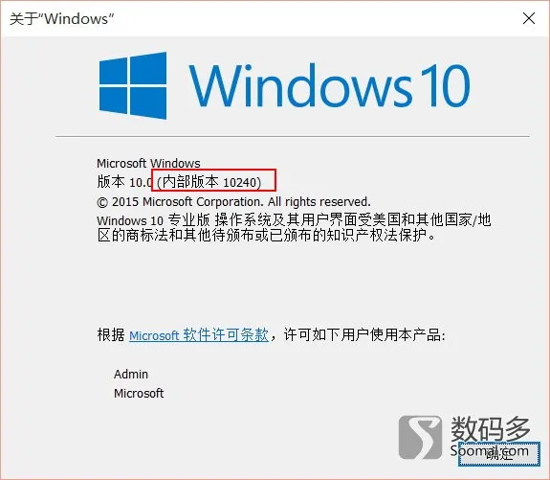Click the 关于"Windows" title bar text
Viewport: 550px width, 480px height.
pos(62,19)
